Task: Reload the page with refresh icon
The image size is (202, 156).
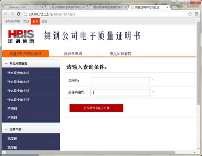Action: click(19, 14)
